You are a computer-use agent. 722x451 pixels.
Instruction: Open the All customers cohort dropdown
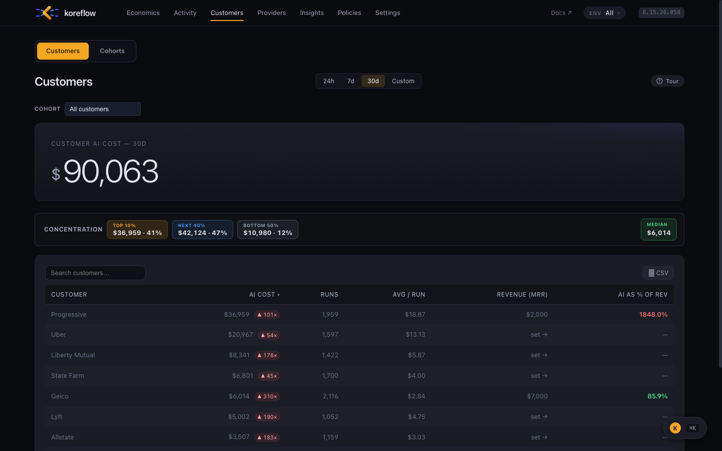103,109
